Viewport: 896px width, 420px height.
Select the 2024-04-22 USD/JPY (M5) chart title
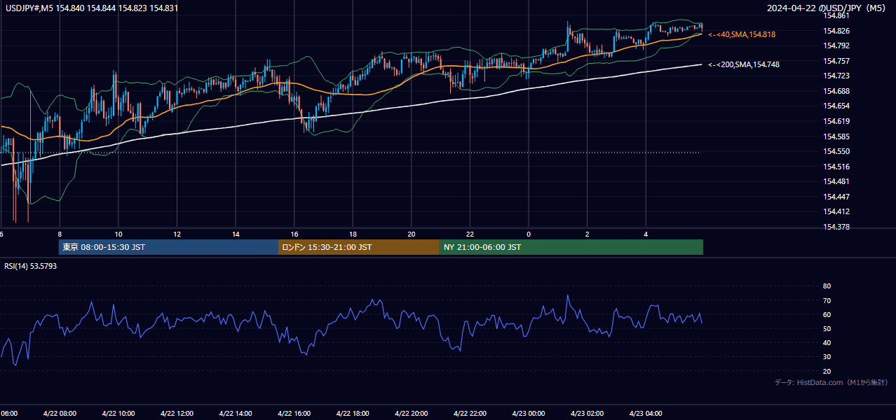[x=827, y=8]
